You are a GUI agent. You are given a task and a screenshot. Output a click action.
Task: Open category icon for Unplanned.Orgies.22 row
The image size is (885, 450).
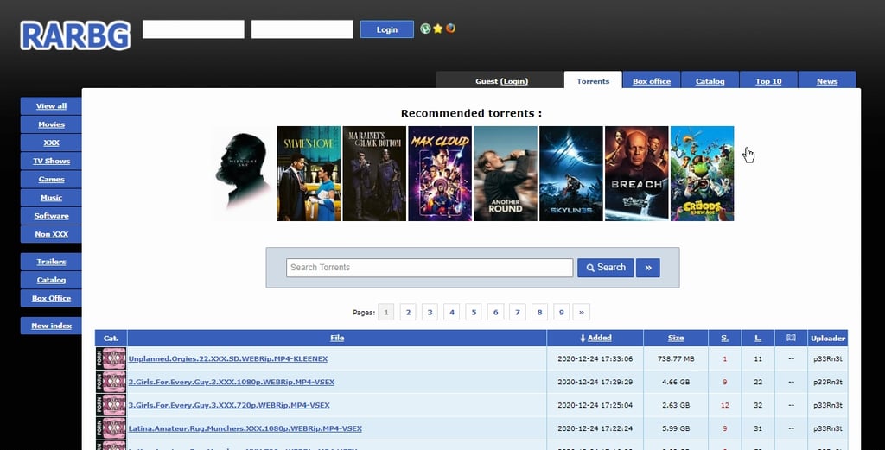pos(111,358)
